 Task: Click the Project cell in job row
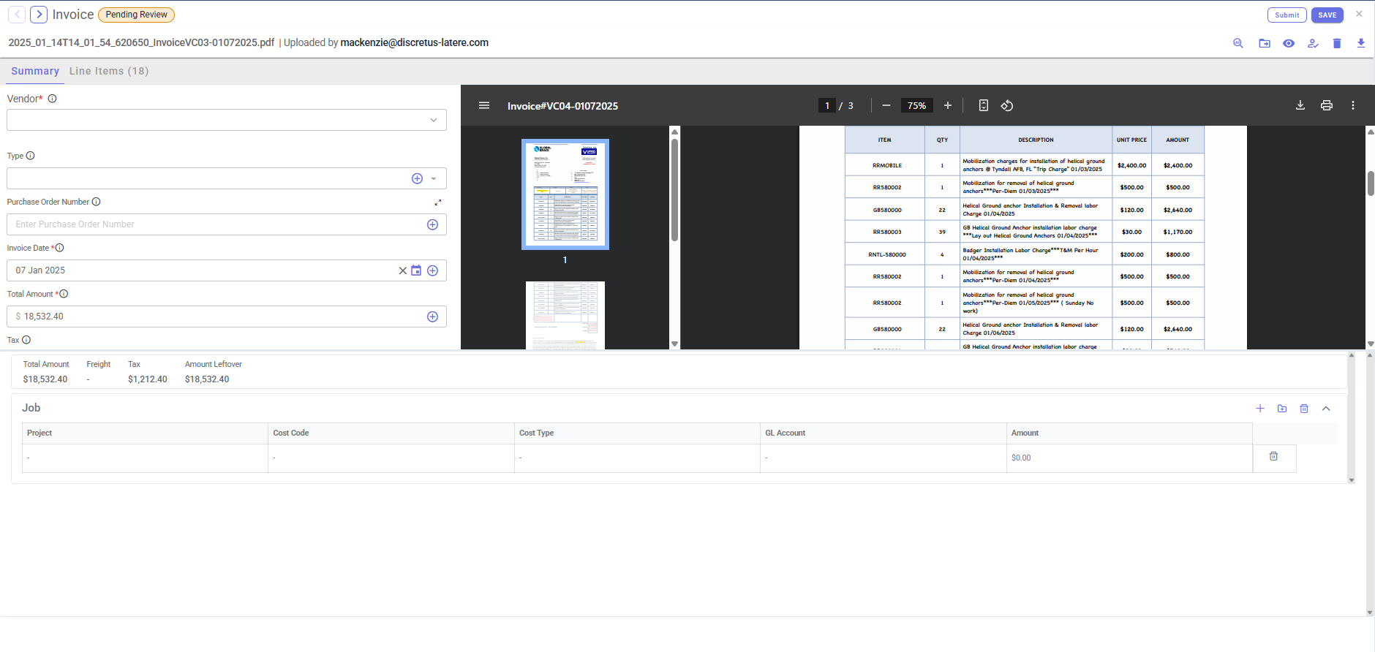coord(145,458)
